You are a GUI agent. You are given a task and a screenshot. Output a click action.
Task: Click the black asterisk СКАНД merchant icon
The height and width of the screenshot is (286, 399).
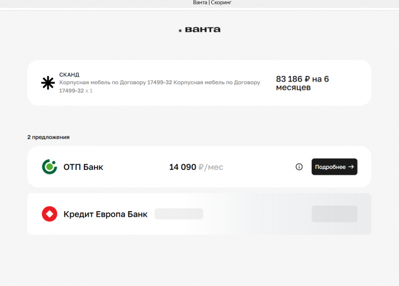48,83
